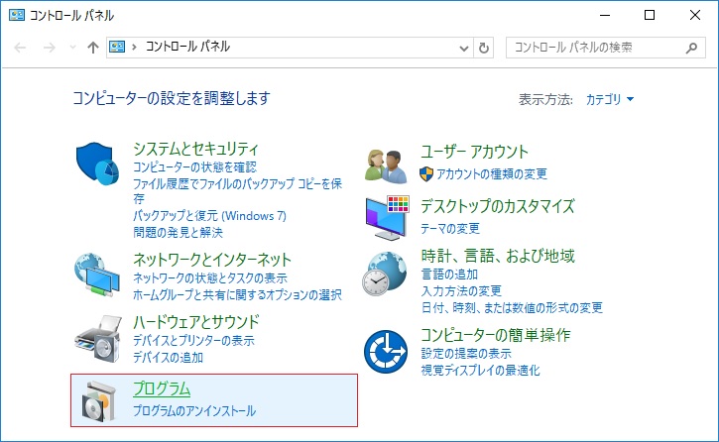Go forward with the right arrow
The image size is (719, 442).
click(x=49, y=48)
